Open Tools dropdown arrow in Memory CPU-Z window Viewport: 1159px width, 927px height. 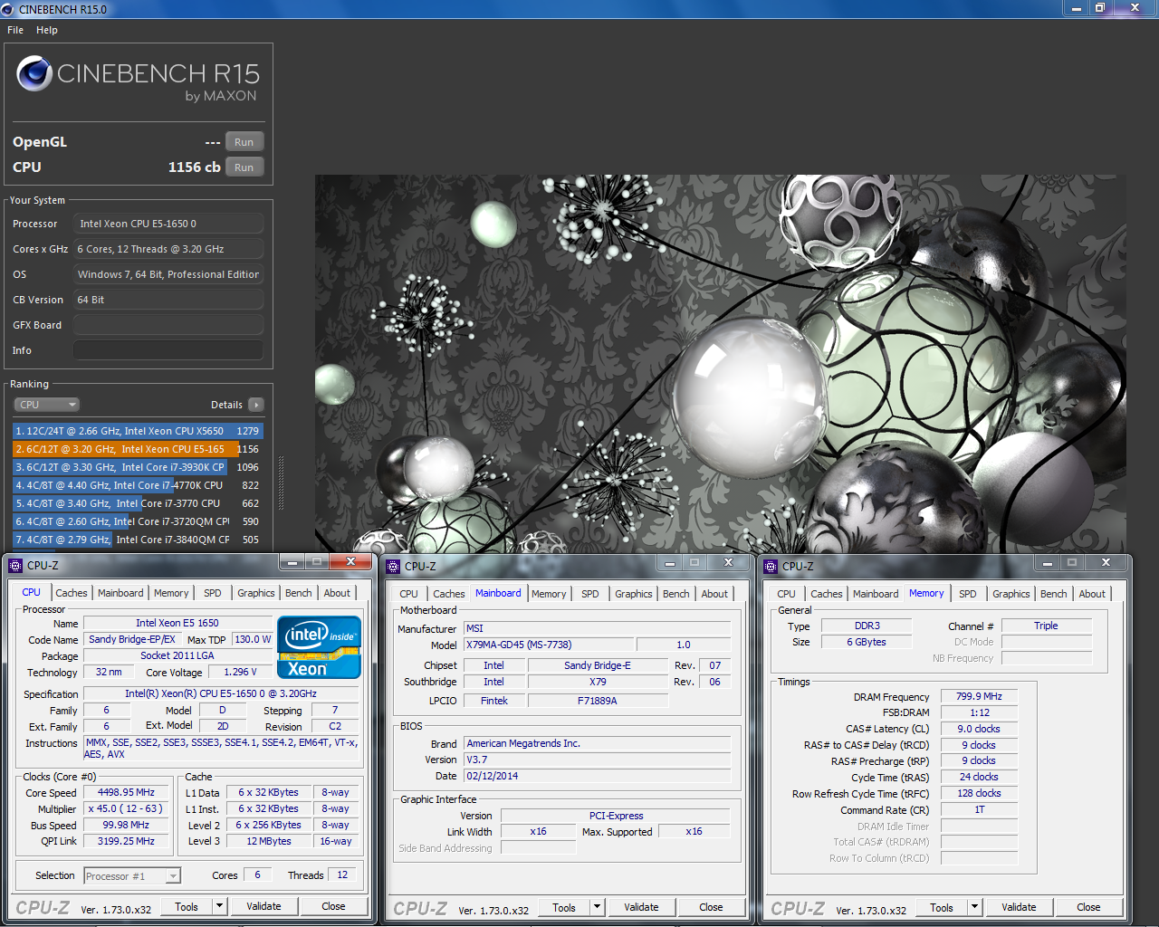[974, 907]
